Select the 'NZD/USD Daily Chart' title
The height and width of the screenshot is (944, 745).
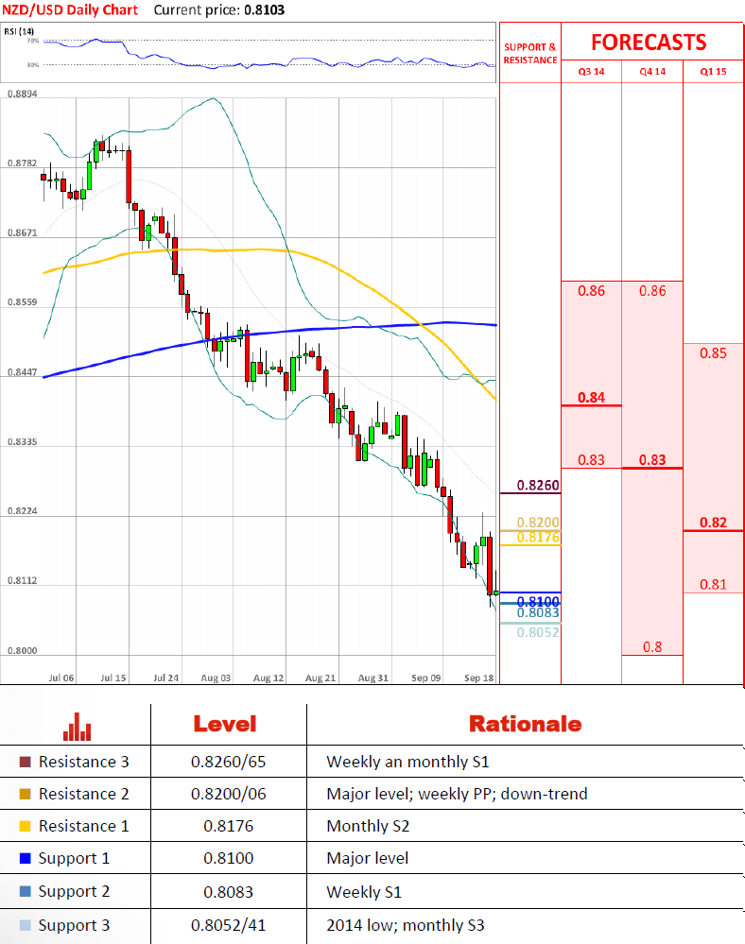(70, 10)
